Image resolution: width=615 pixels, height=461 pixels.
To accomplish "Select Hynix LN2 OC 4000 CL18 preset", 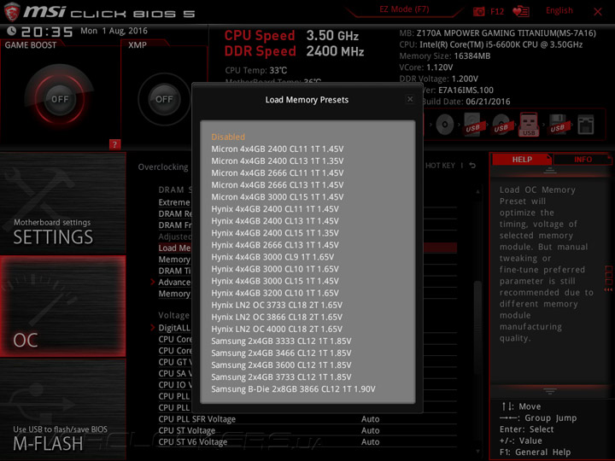I will point(277,329).
